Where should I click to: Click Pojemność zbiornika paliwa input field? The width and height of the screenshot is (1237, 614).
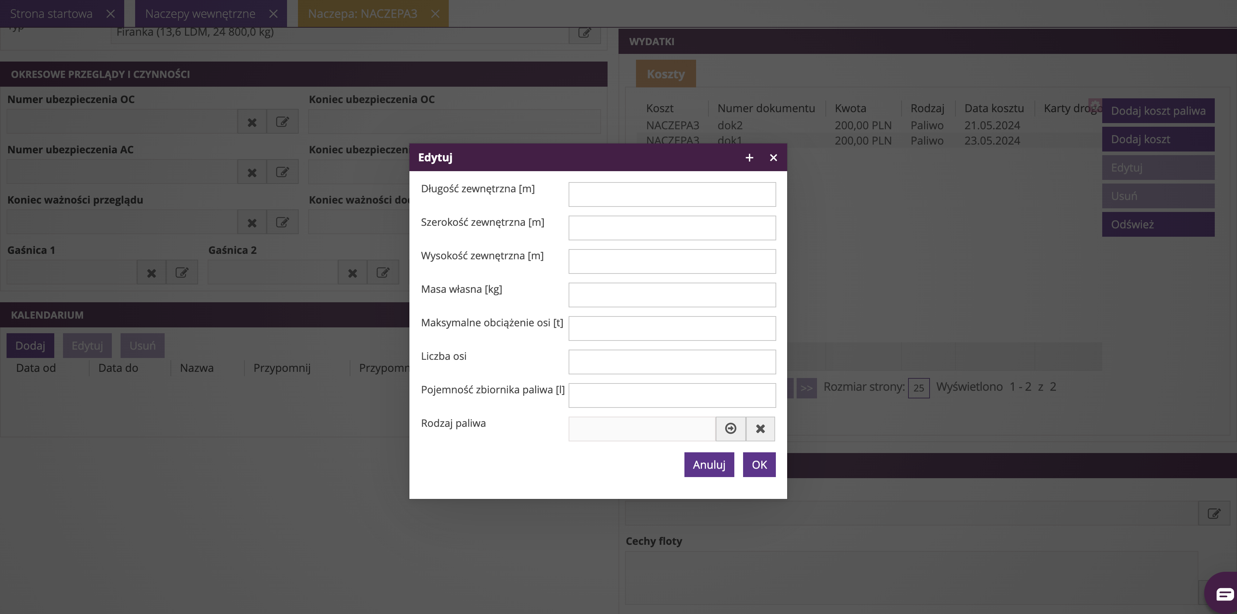[672, 395]
